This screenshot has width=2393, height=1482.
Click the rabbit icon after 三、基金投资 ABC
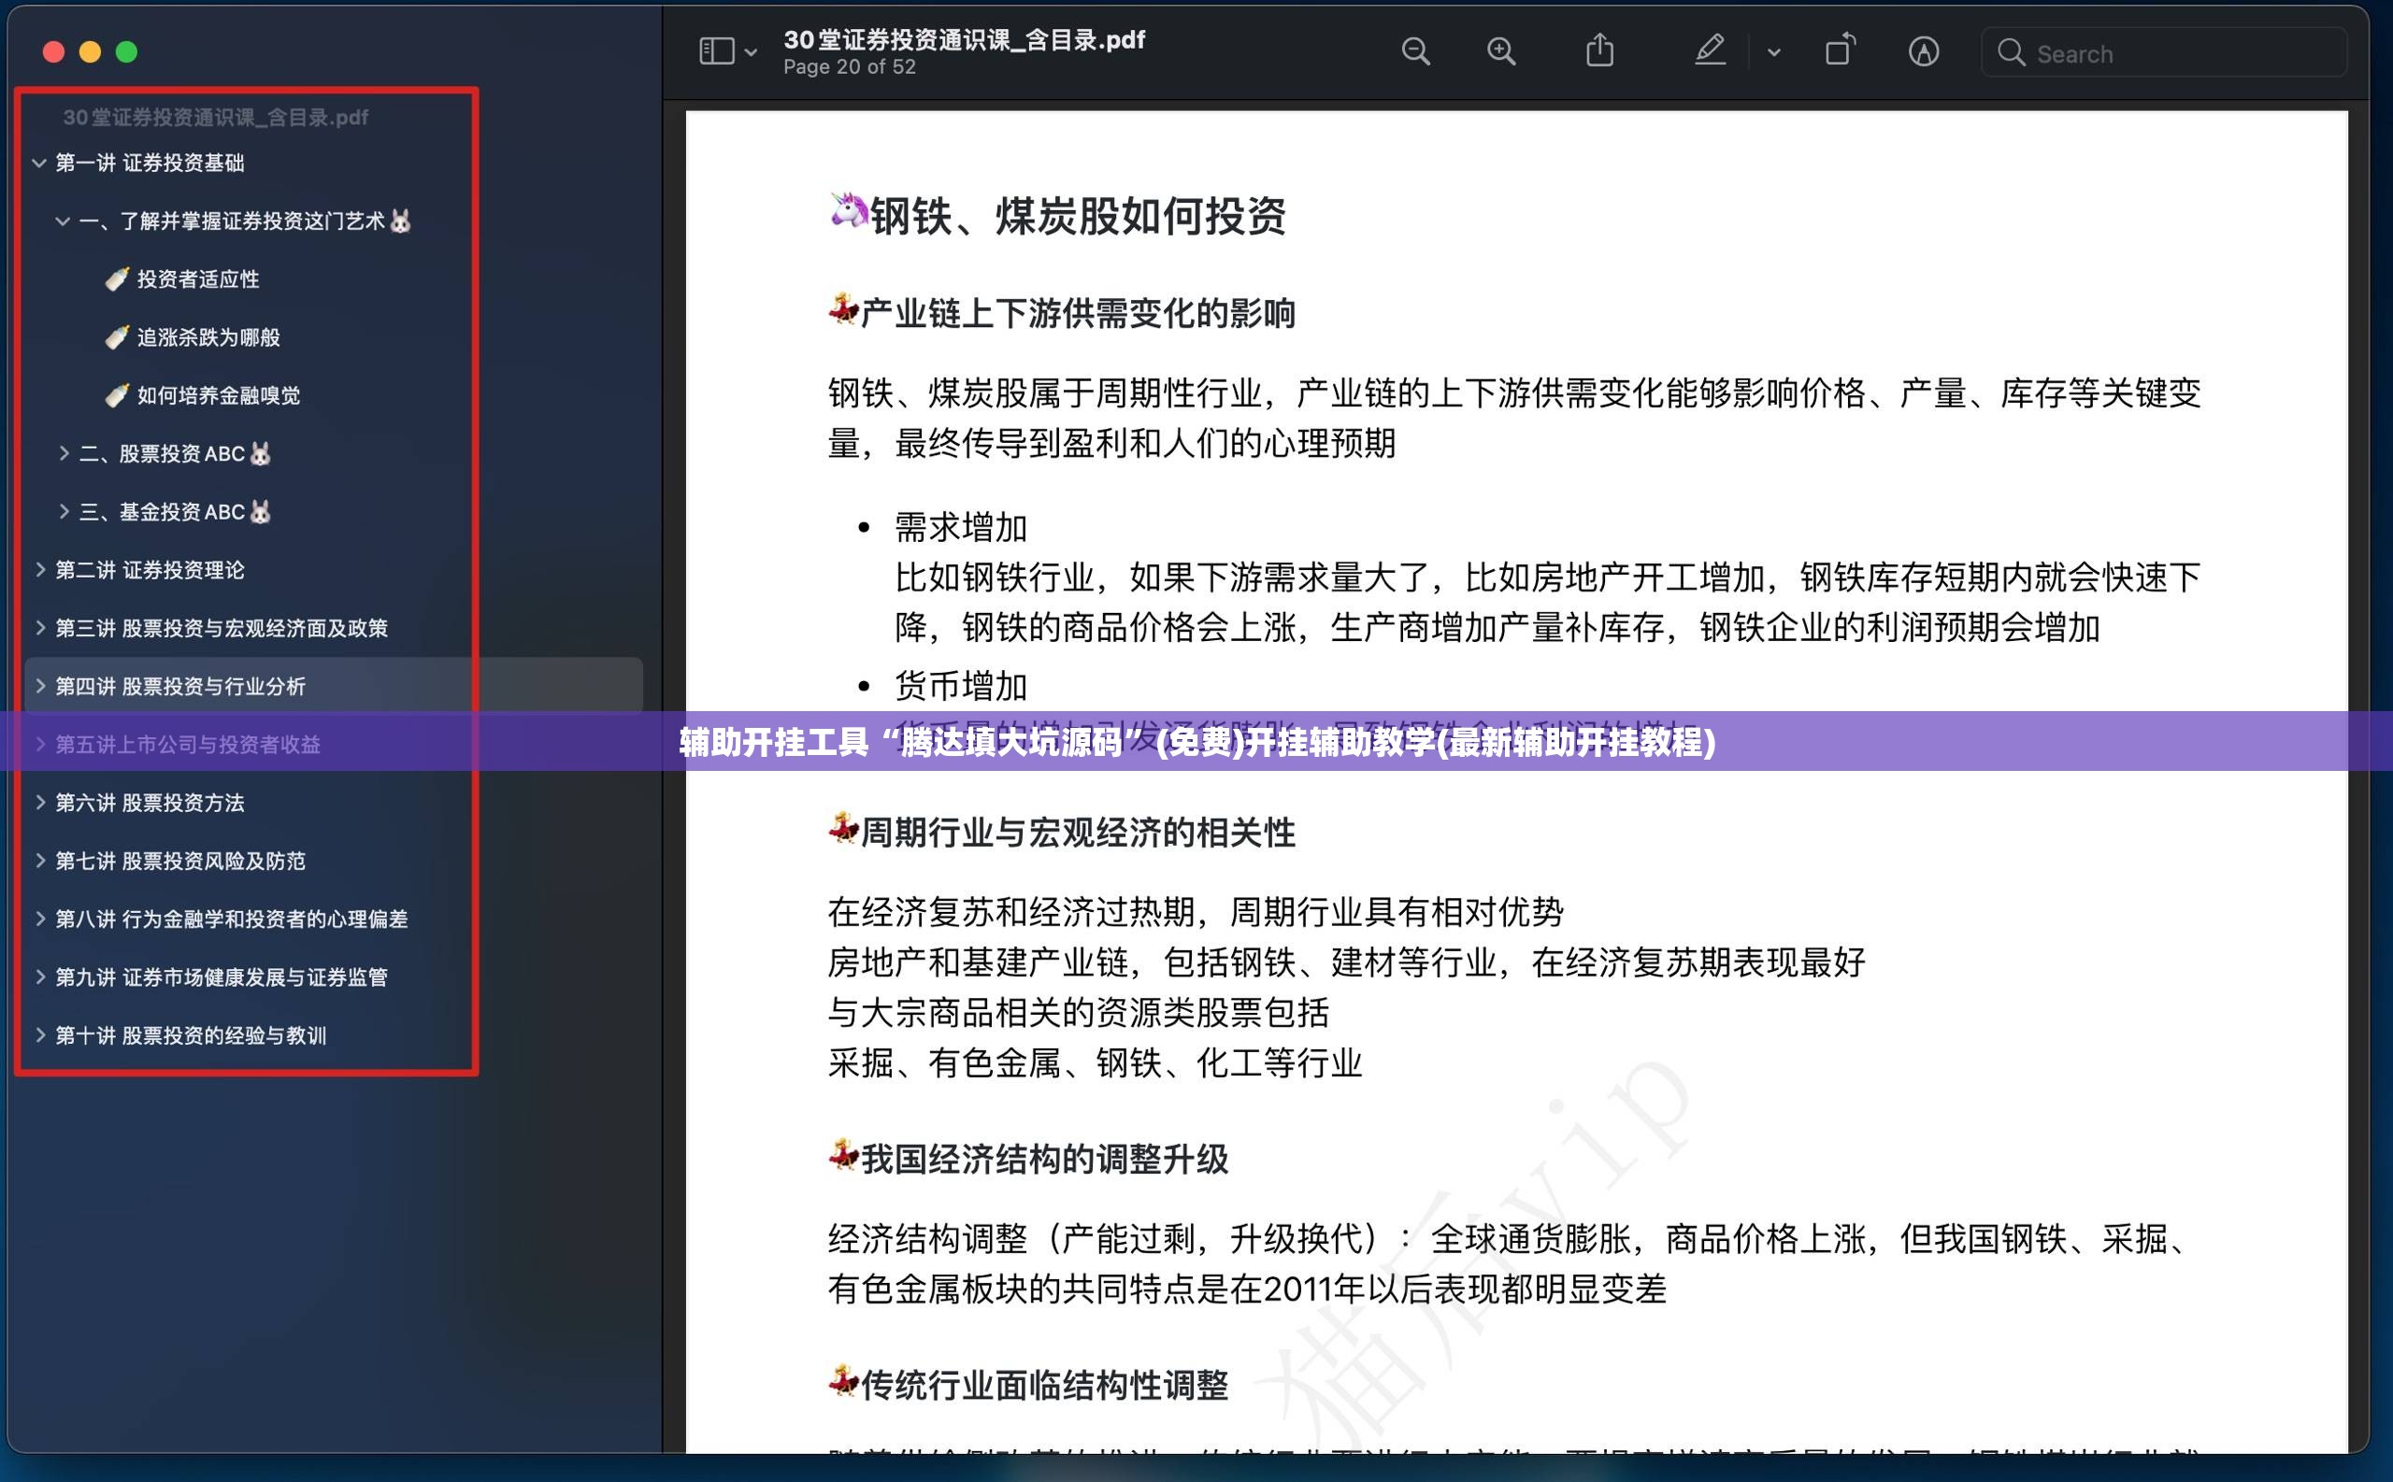click(x=260, y=510)
